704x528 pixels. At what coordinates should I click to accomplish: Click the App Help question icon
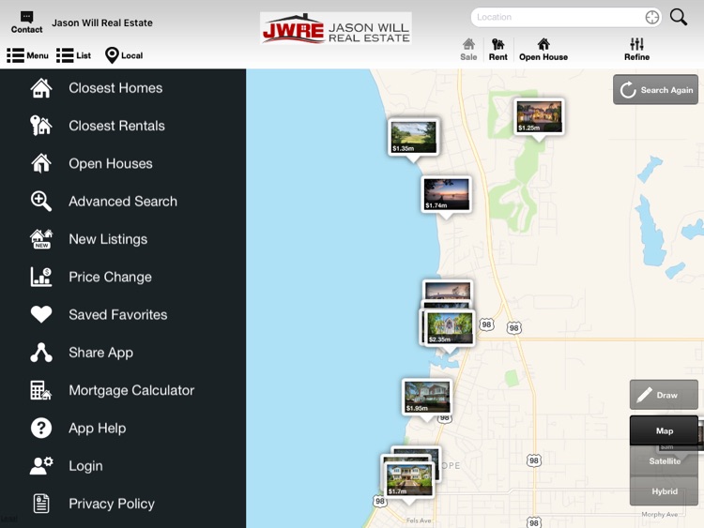click(x=41, y=428)
